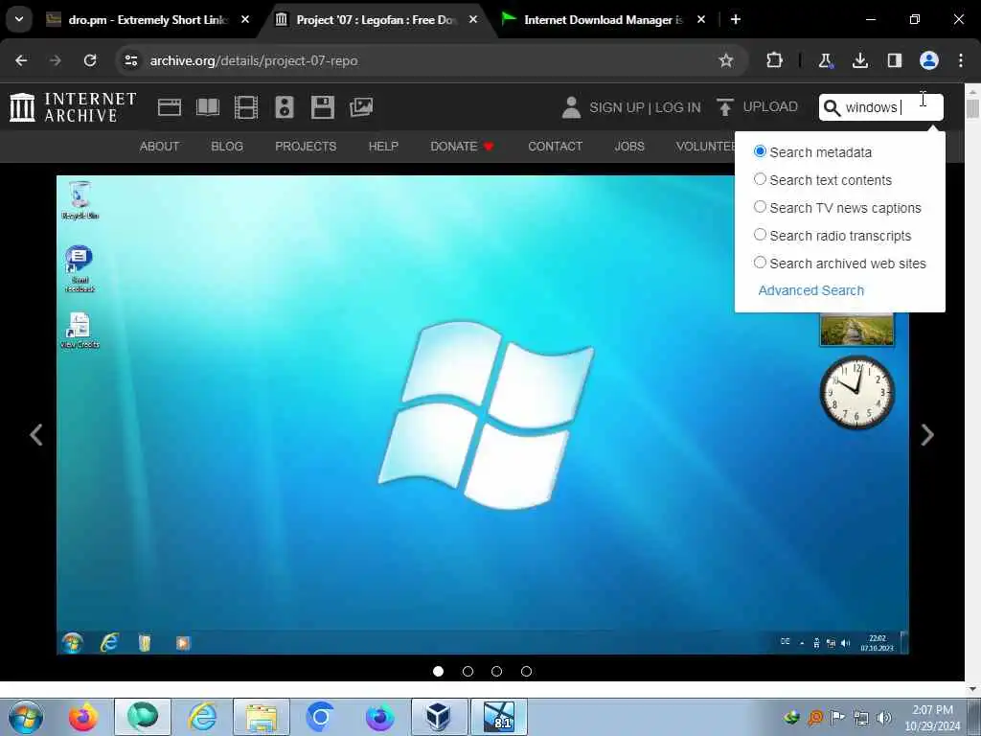This screenshot has height=736, width=981.
Task: Open the Internet Archive home logo
Action: 73,107
